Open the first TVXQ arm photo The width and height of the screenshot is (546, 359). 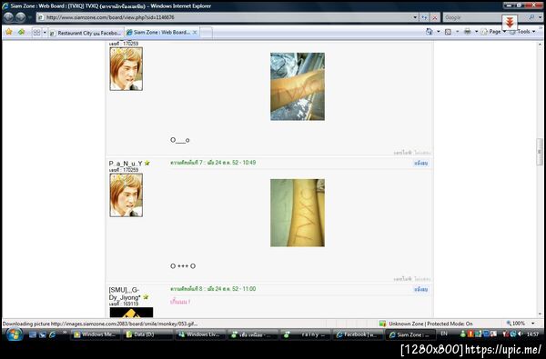[298, 86]
